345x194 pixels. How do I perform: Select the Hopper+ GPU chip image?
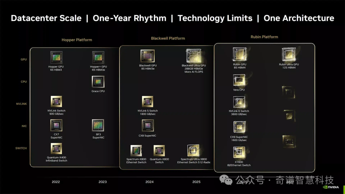[98, 57]
